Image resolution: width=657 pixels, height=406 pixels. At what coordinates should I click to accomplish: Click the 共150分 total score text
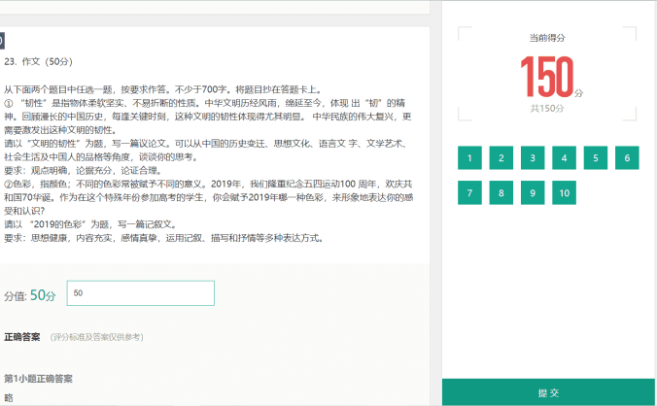[x=547, y=109]
